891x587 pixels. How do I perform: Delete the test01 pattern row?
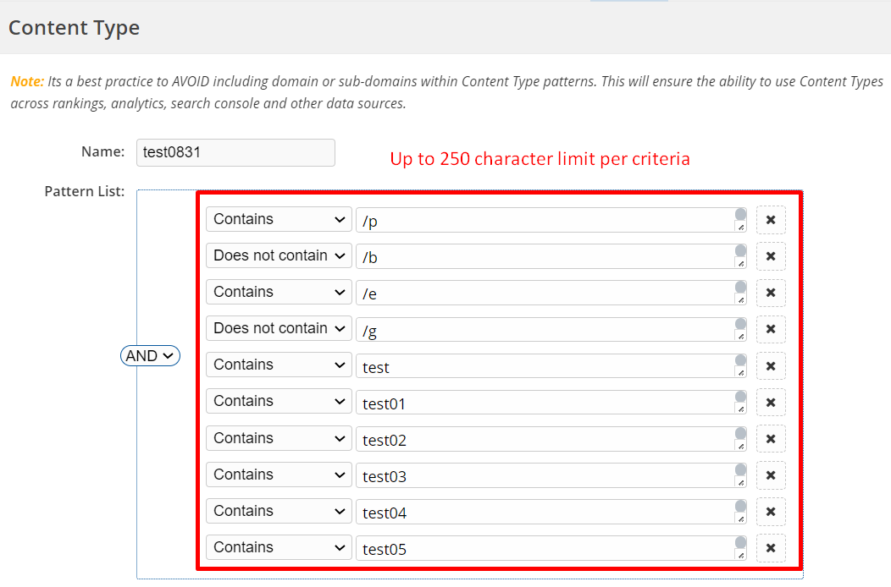[770, 402]
